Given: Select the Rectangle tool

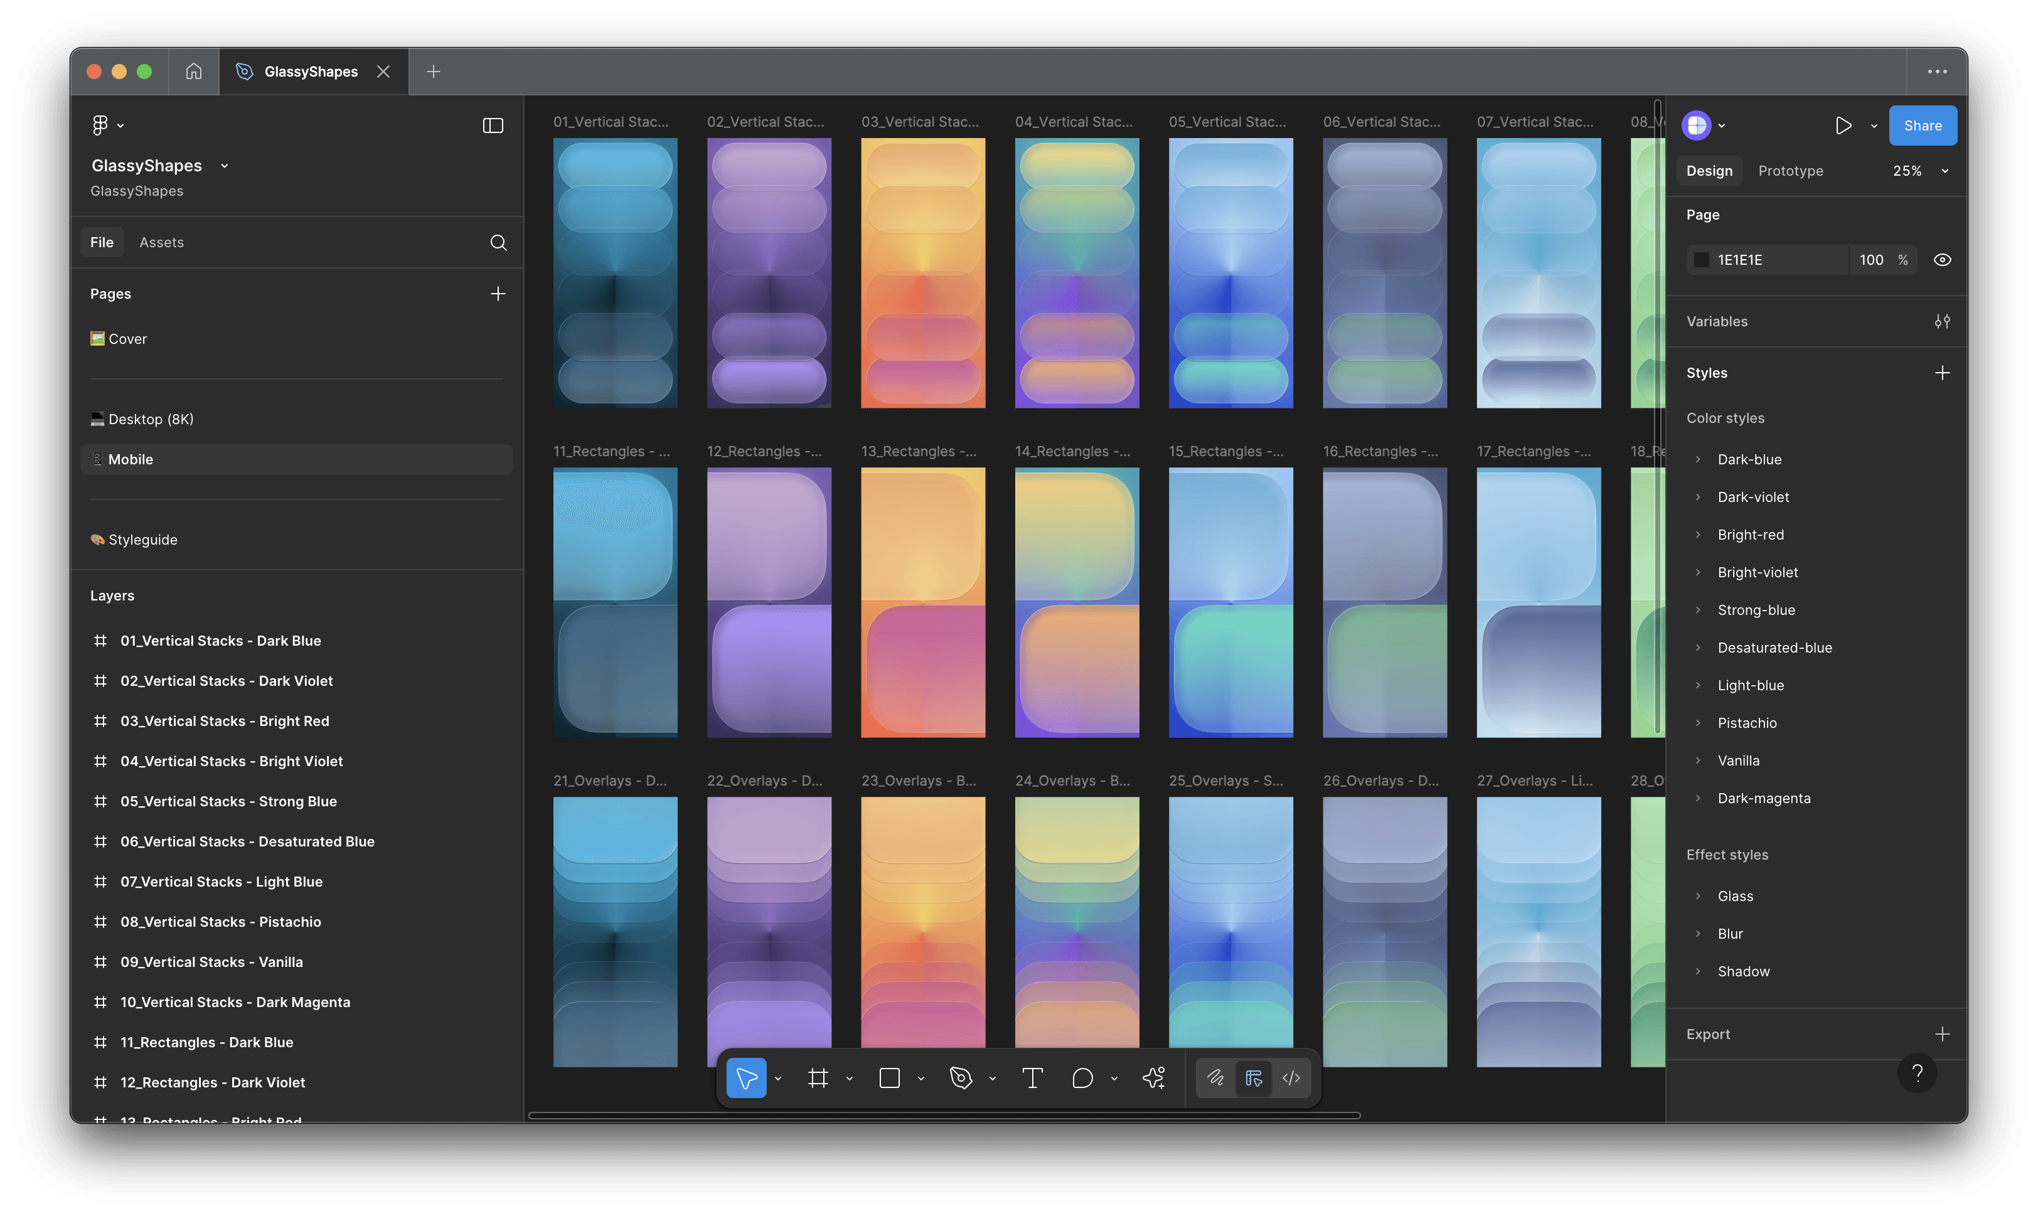Looking at the screenshot, I should pyautogui.click(x=889, y=1077).
